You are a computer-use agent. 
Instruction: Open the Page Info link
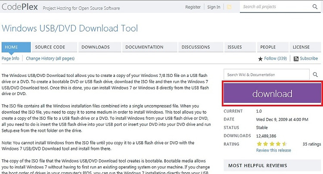10,58
